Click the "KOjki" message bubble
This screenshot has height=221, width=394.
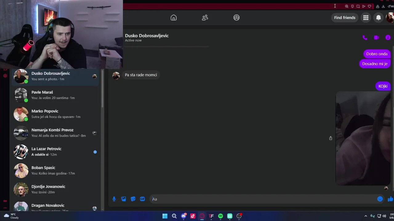(383, 86)
